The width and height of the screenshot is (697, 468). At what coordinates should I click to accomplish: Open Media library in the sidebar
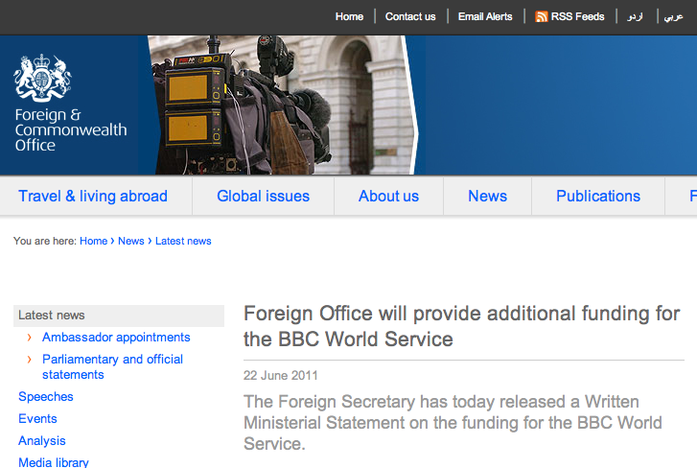[x=54, y=462]
